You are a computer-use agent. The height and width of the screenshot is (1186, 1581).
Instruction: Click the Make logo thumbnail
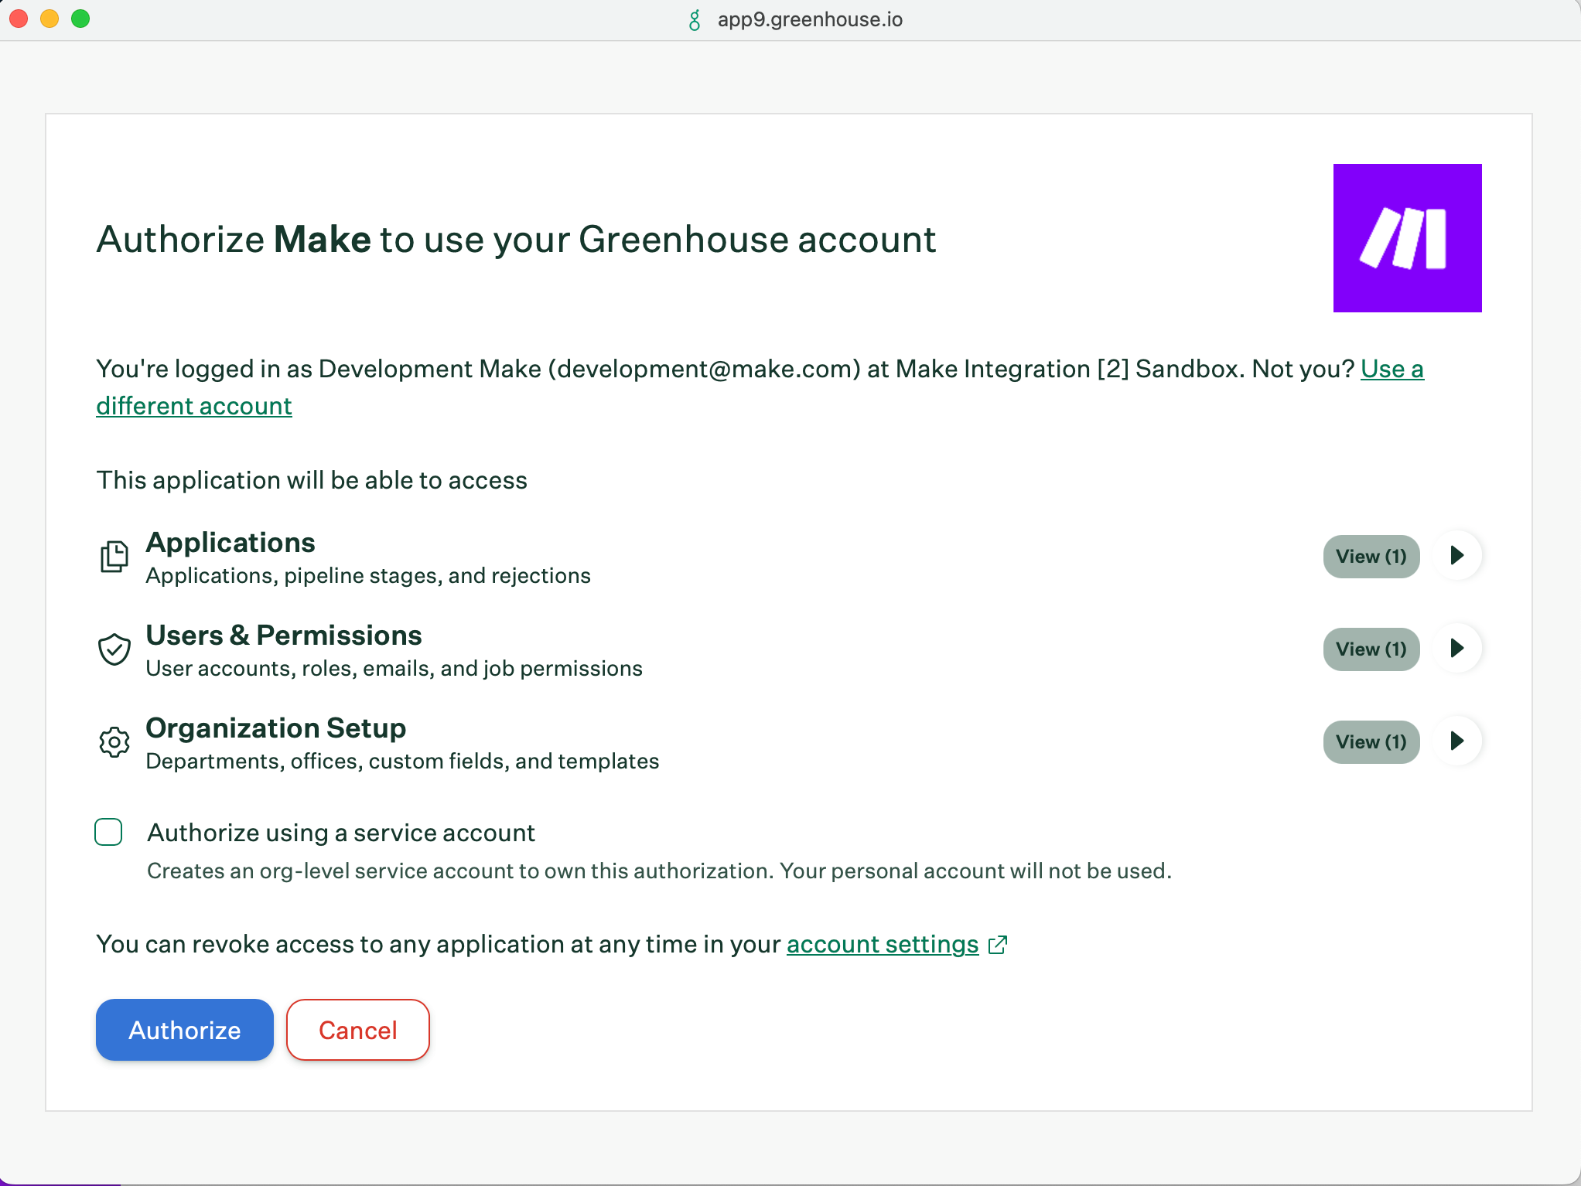pos(1407,238)
